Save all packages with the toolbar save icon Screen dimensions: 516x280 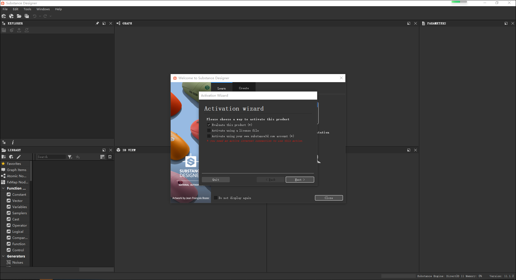pyautogui.click(x=27, y=16)
